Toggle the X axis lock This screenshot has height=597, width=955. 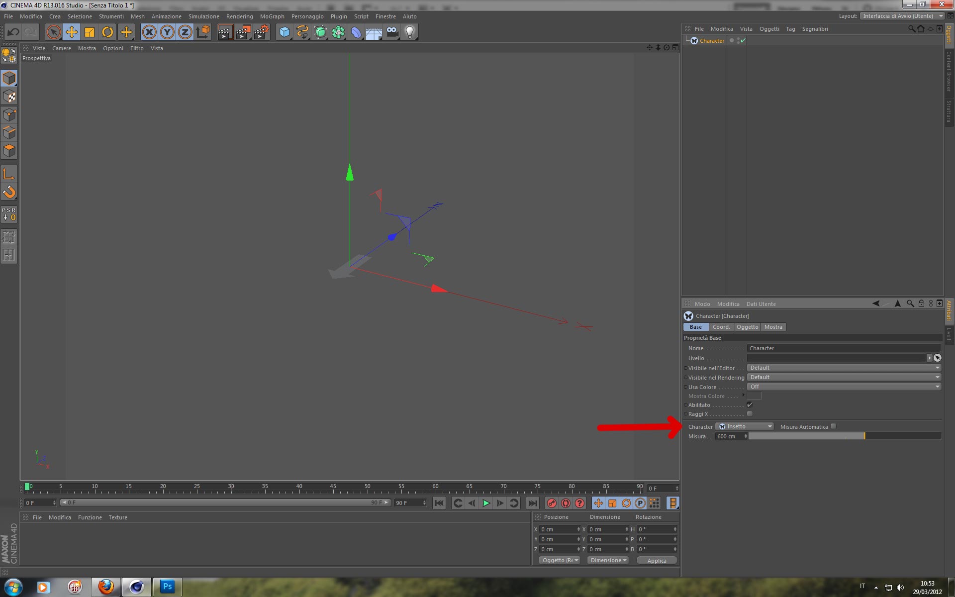149,32
